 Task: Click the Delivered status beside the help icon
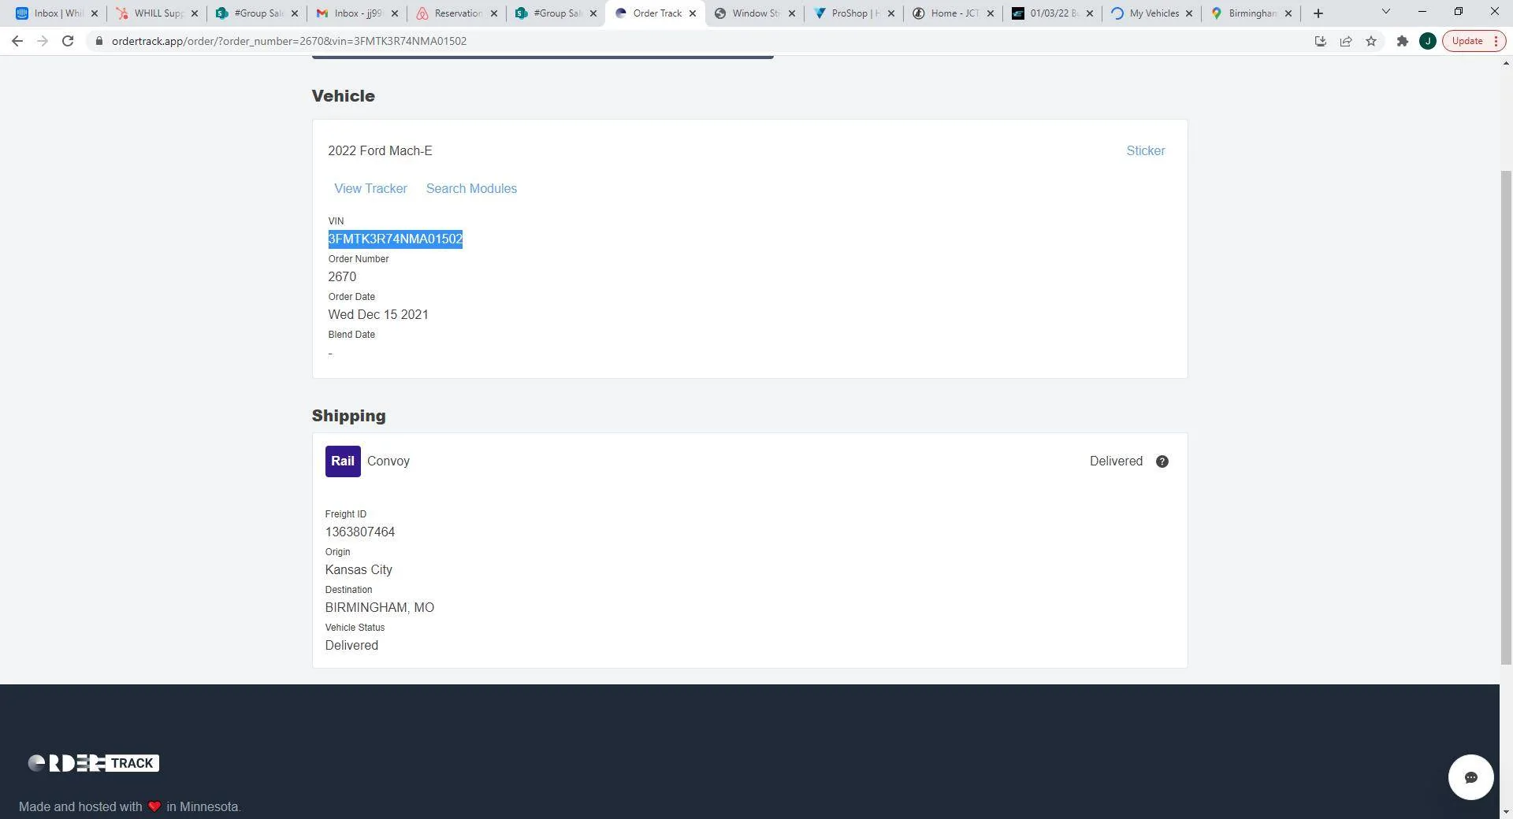point(1116,461)
